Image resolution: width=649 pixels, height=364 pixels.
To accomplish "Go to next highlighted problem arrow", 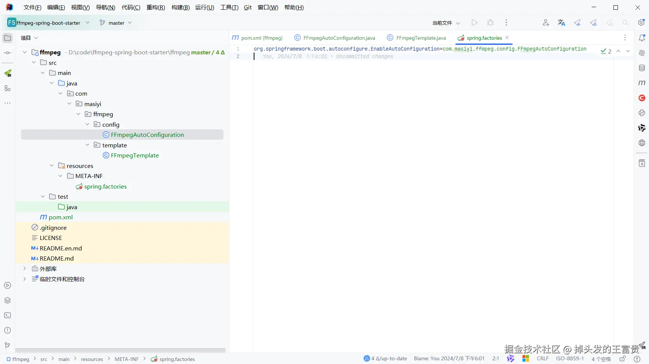I will [628, 51].
